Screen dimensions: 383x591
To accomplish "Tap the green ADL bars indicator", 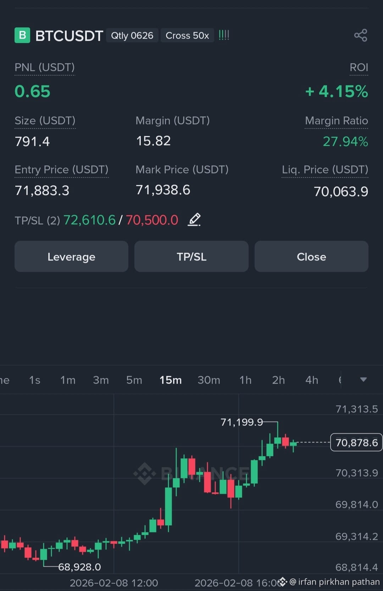I will point(224,35).
